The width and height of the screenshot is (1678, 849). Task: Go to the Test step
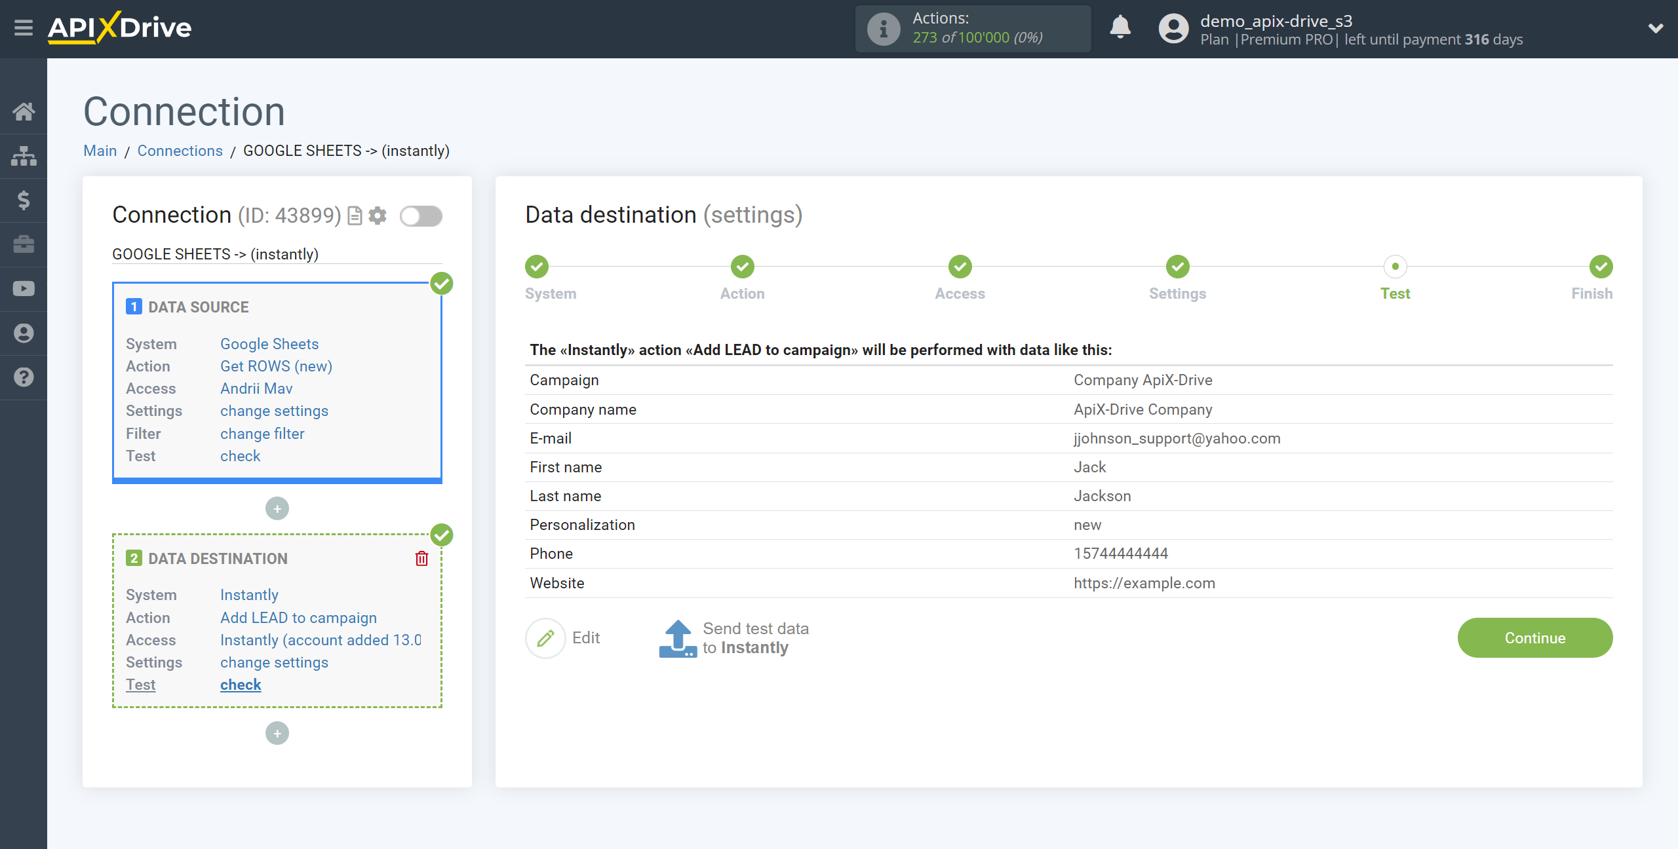(1395, 267)
